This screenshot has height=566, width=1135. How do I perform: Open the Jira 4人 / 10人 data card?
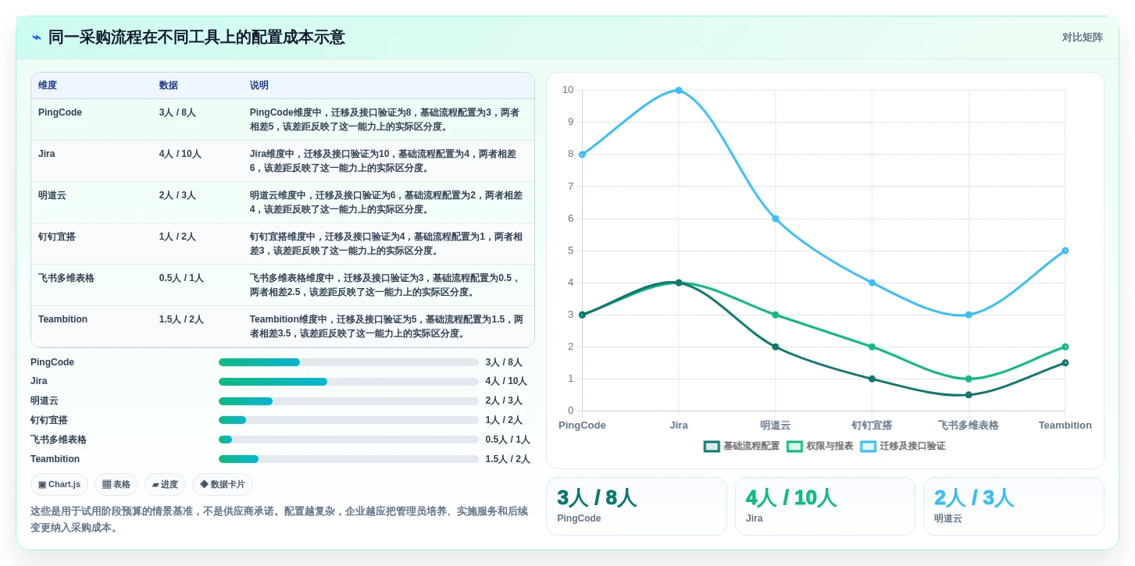(x=825, y=507)
